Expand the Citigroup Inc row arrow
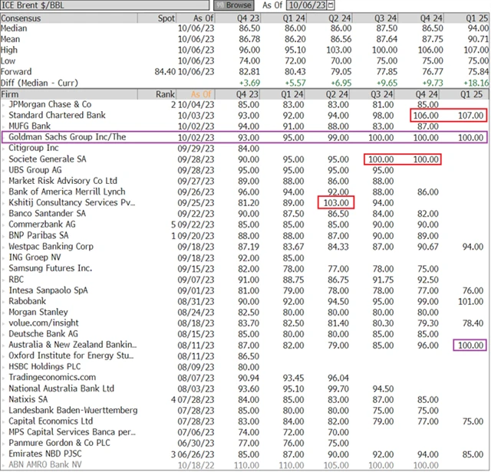Viewport: 491px width, 472px height. click(x=4, y=148)
